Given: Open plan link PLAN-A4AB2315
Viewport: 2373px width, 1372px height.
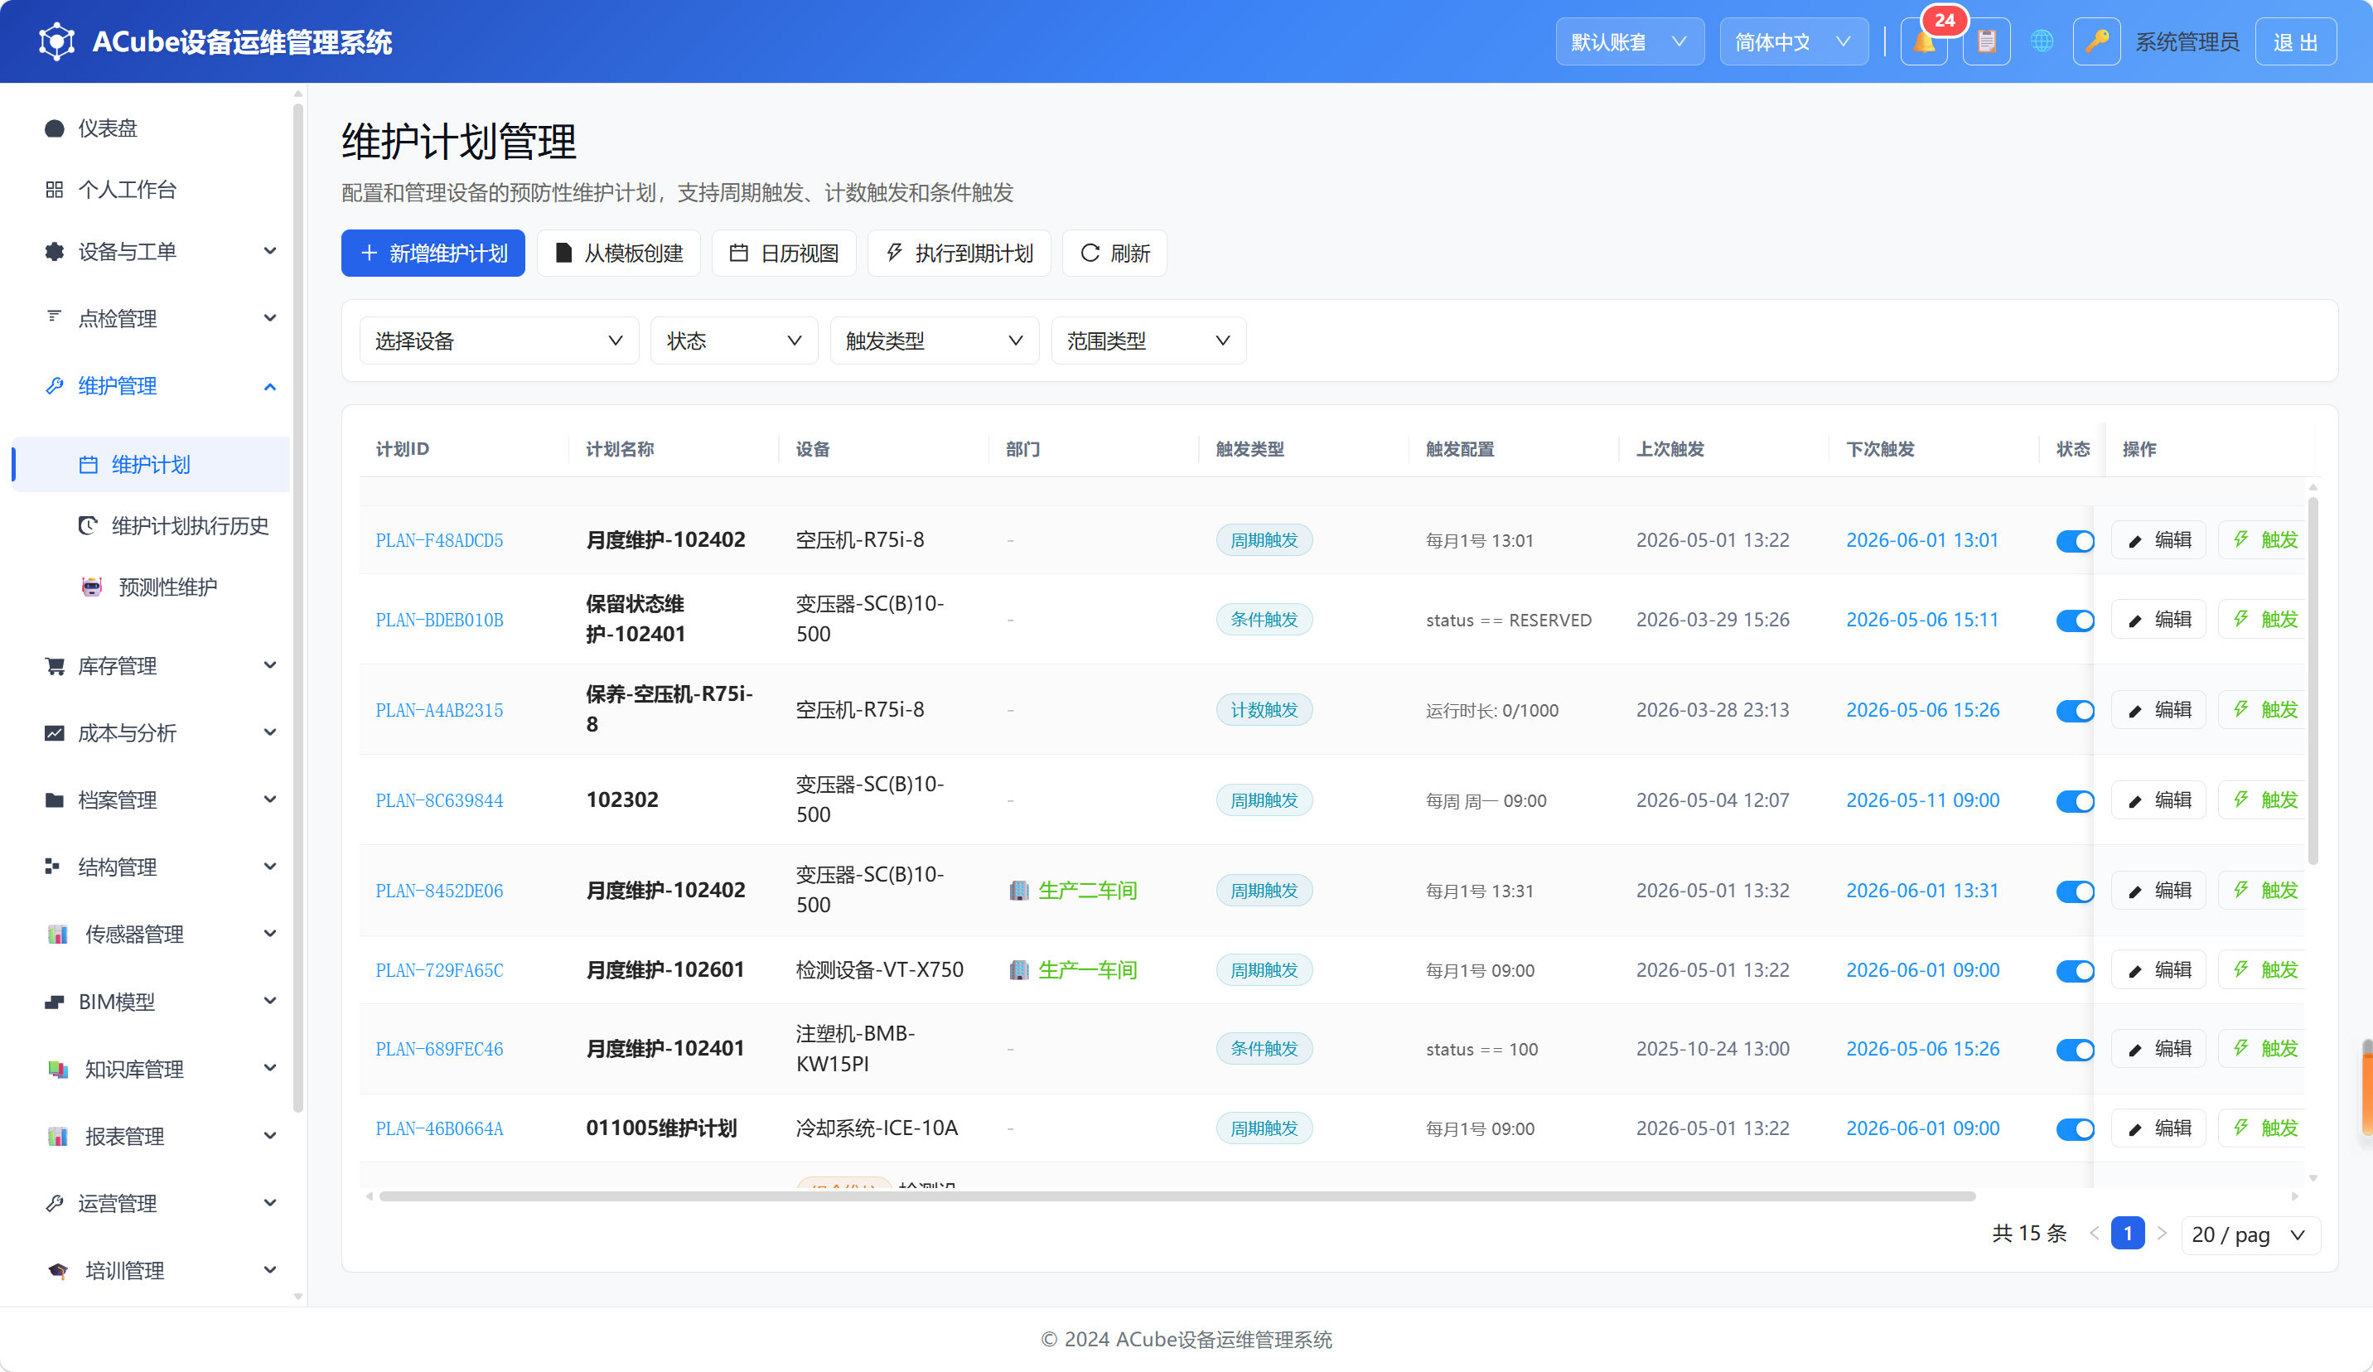Looking at the screenshot, I should (x=440, y=710).
